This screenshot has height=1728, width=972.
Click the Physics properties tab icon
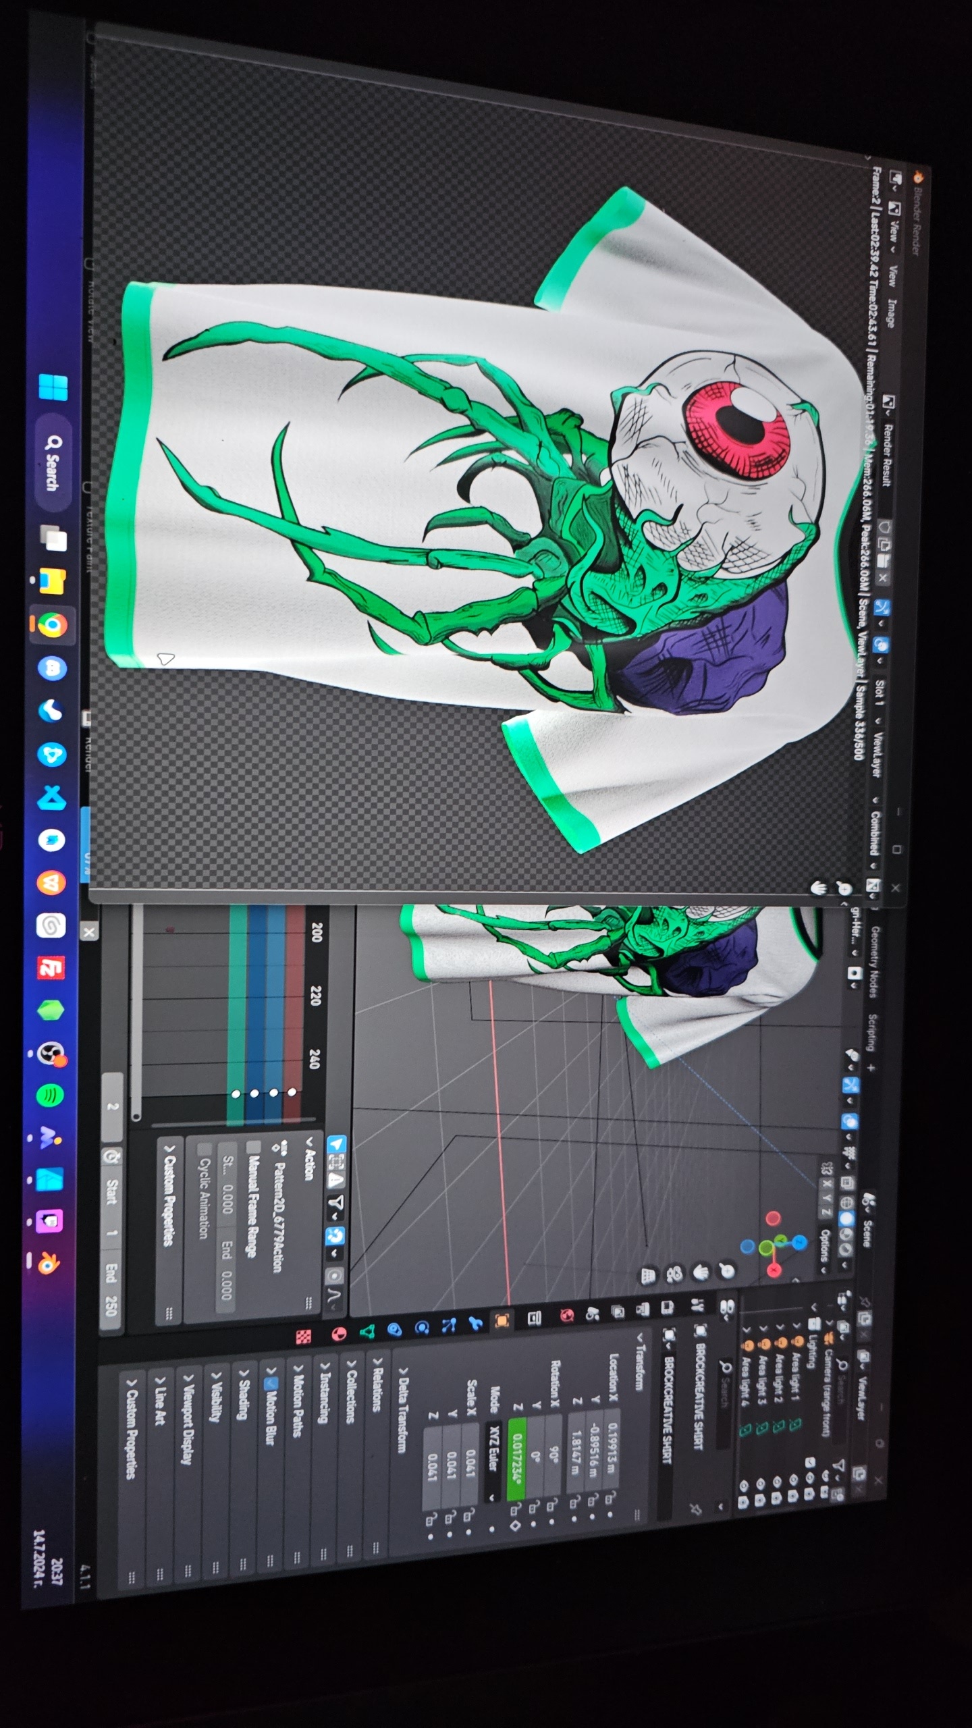(423, 1327)
